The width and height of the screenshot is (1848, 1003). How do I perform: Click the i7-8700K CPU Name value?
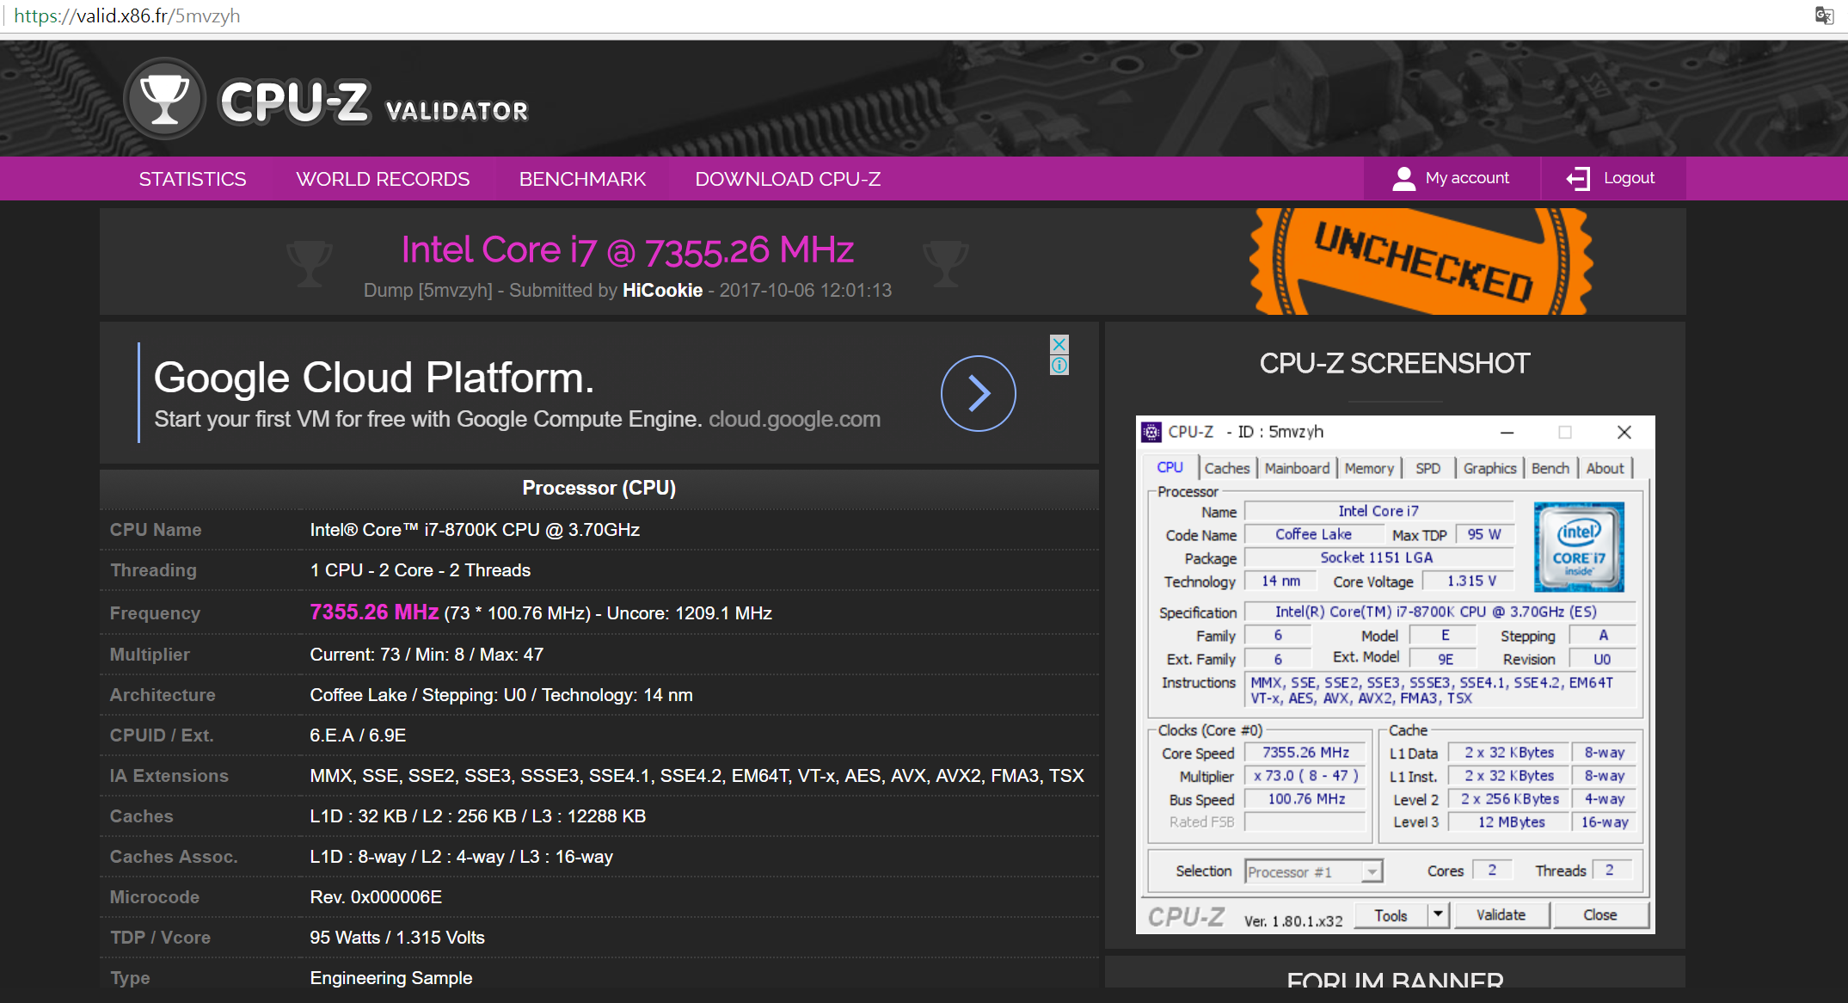pos(475,530)
